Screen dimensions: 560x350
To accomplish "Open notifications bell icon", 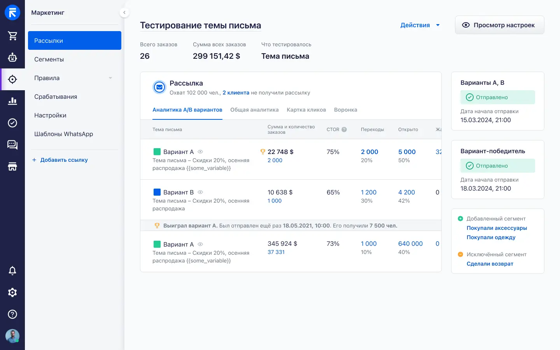I will point(12,271).
